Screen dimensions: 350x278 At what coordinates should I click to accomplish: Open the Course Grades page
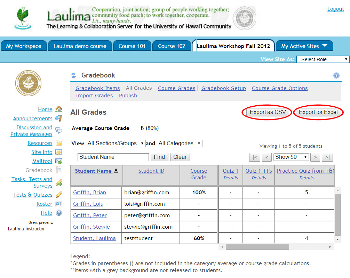pos(176,88)
